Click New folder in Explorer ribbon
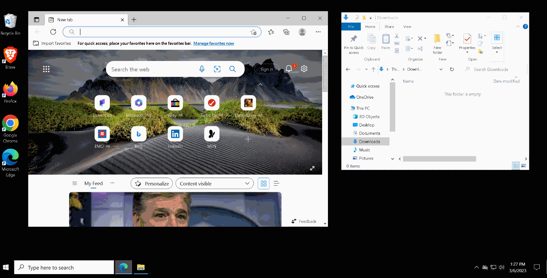The height and width of the screenshot is (278, 547). point(437,44)
